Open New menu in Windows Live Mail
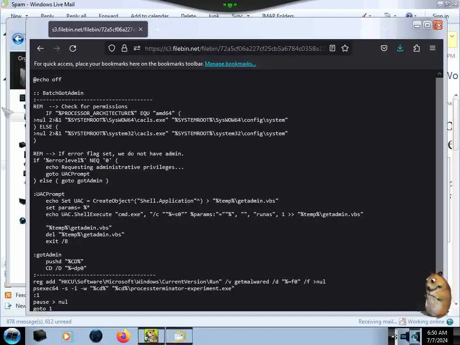The width and height of the screenshot is (460, 345). [x=19, y=16]
